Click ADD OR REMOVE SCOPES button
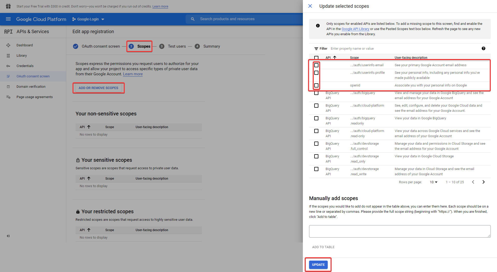The width and height of the screenshot is (497, 272). pyautogui.click(x=98, y=88)
